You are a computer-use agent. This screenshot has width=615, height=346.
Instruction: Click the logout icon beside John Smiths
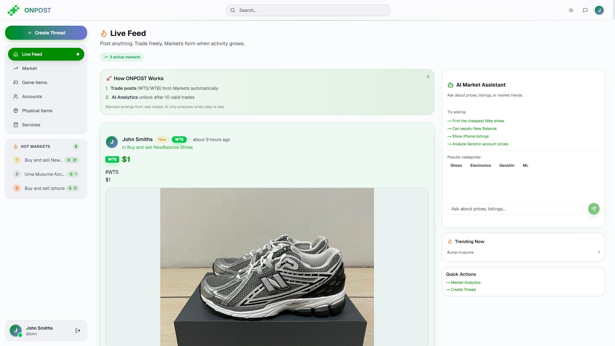[78, 331]
